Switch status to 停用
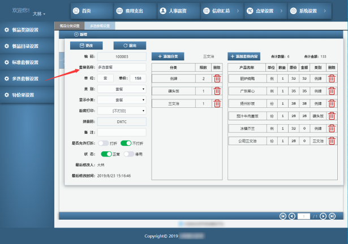The height and width of the screenshot is (244, 348). point(129,154)
